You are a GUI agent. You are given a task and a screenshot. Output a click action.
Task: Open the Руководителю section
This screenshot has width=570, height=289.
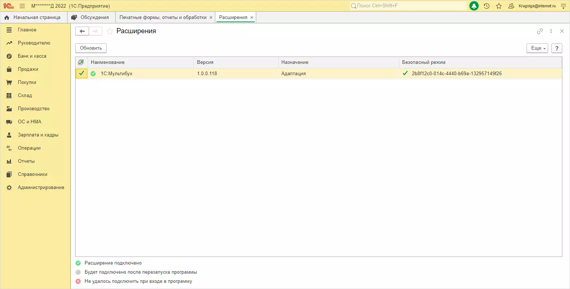[x=35, y=43]
